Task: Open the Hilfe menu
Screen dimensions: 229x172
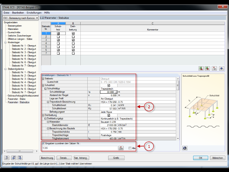Action: point(47,13)
